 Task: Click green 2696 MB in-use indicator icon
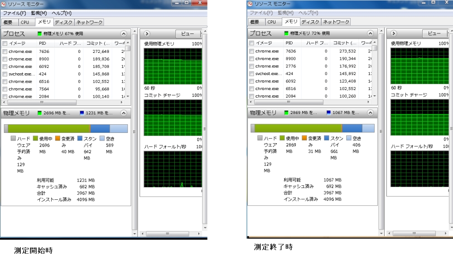(39, 113)
